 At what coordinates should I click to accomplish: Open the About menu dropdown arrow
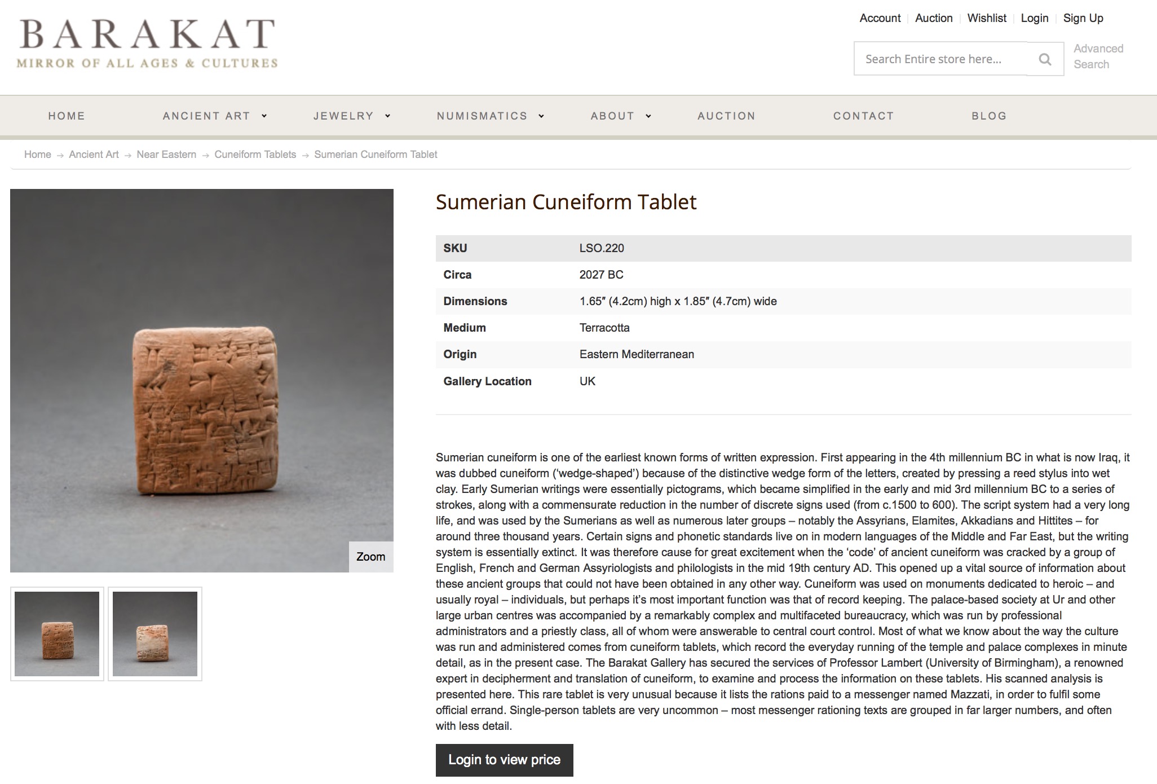click(648, 116)
